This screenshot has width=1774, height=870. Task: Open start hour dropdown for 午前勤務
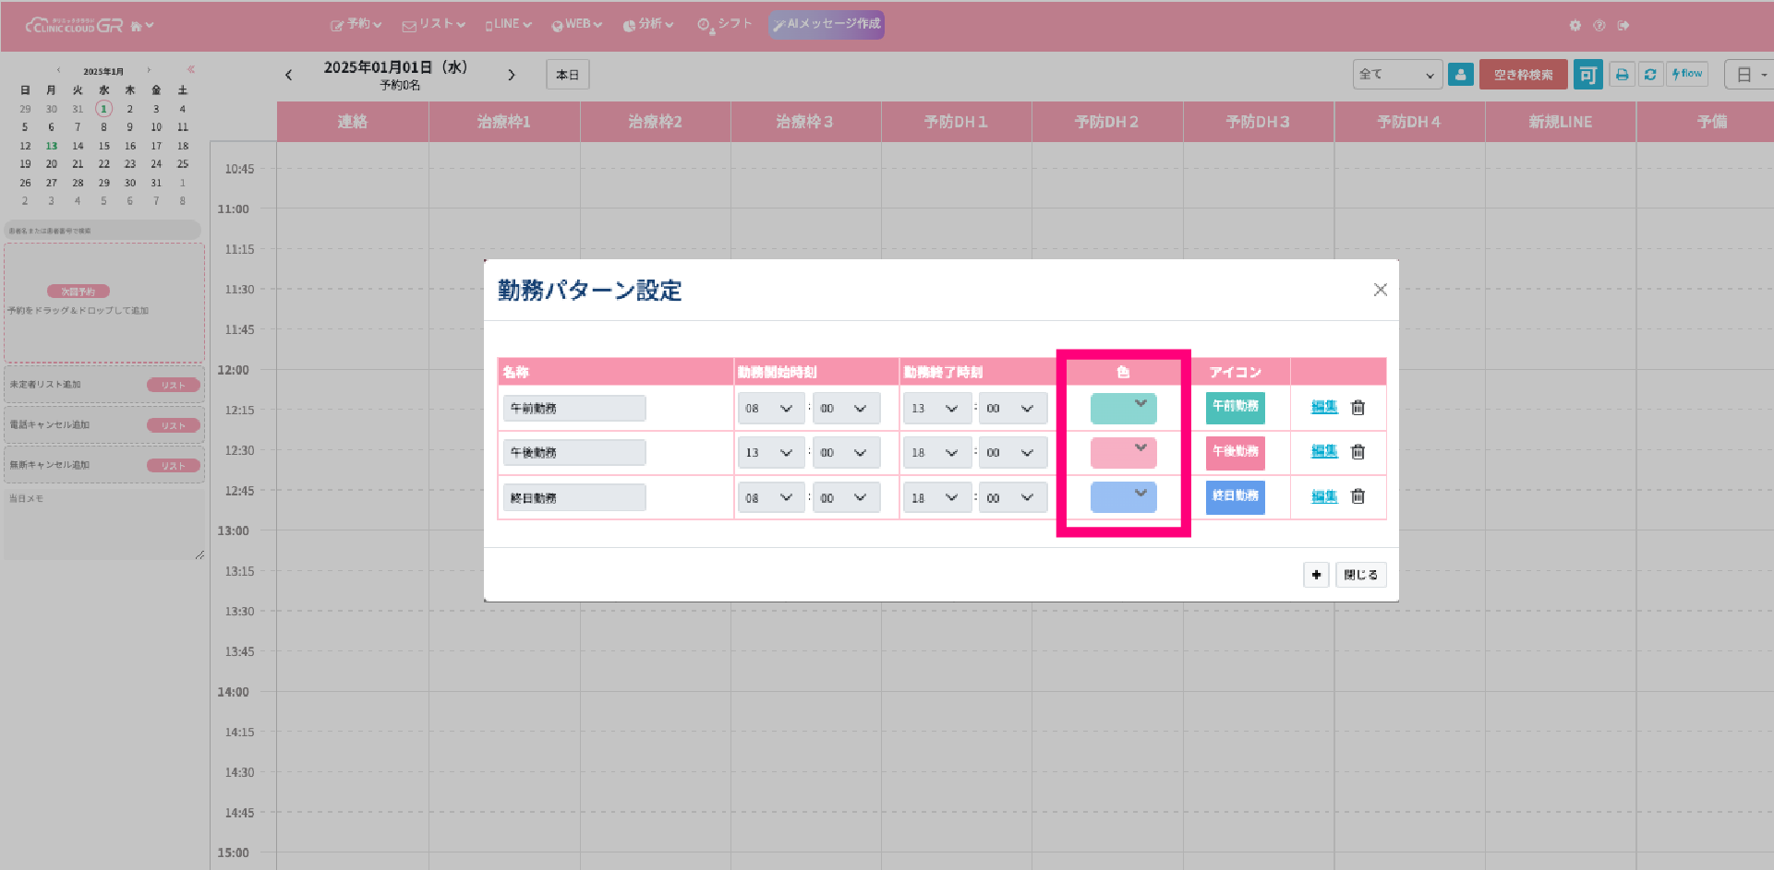[x=770, y=409]
